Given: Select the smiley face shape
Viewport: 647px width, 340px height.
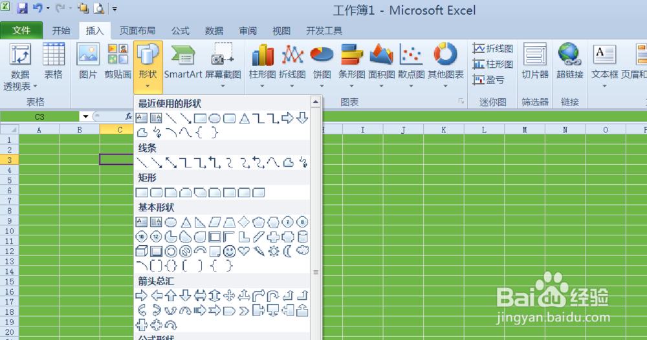Looking at the screenshot, I should 229,251.
